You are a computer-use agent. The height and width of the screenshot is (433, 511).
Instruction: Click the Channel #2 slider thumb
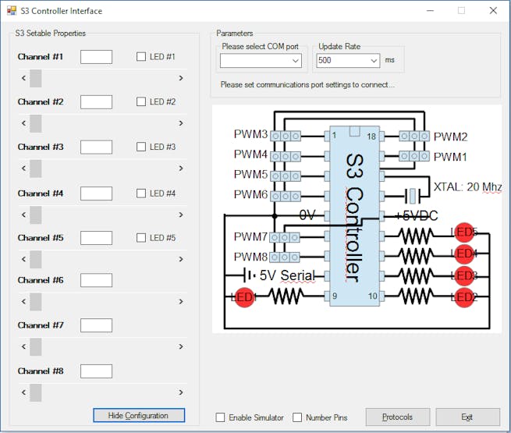[36, 123]
